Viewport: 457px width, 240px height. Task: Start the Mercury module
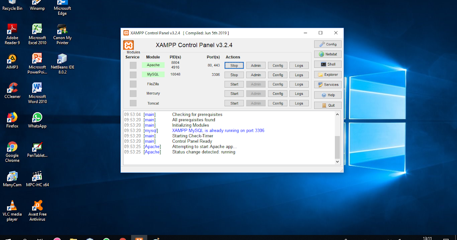(x=234, y=94)
